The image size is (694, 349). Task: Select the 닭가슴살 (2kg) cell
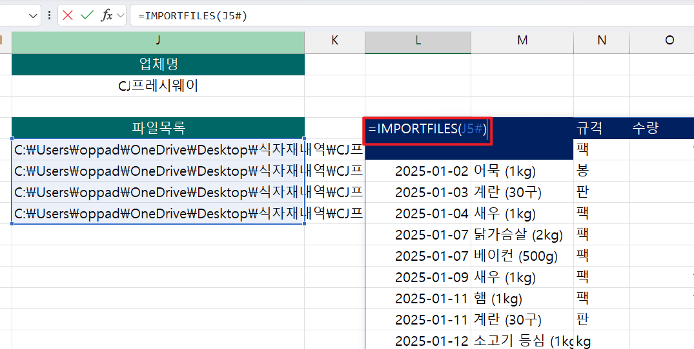pyautogui.click(x=522, y=234)
